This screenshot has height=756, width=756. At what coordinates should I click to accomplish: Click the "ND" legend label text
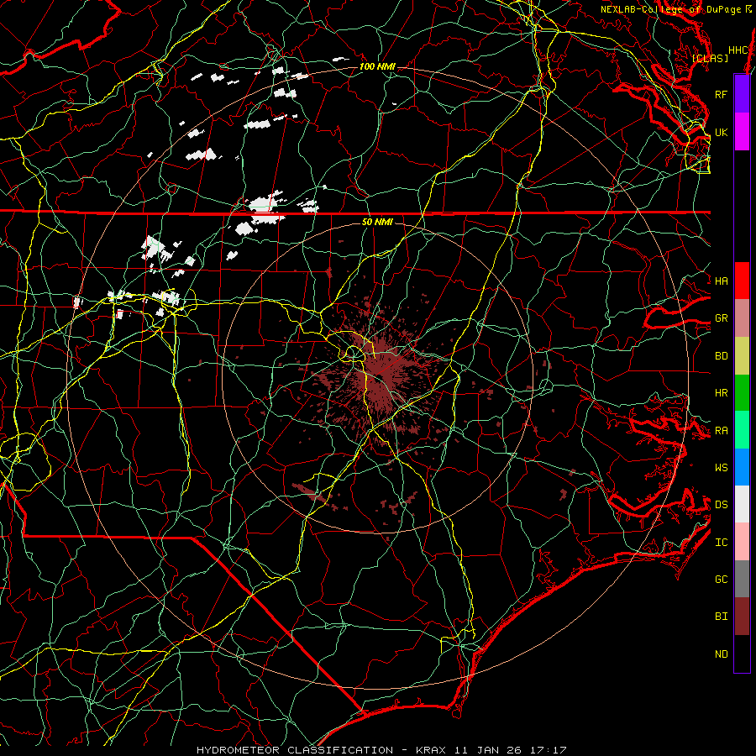click(722, 654)
